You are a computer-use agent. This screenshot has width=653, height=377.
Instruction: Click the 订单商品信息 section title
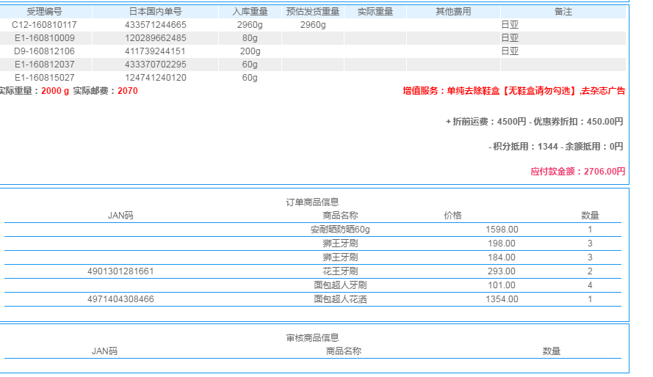[312, 202]
